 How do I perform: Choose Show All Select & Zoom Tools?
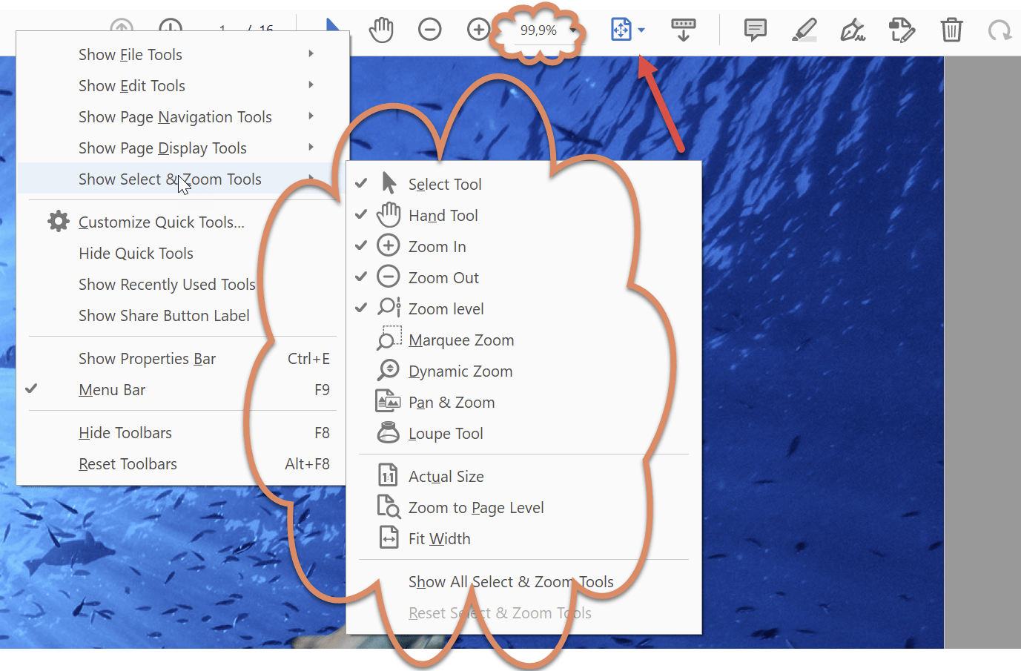coord(511,581)
